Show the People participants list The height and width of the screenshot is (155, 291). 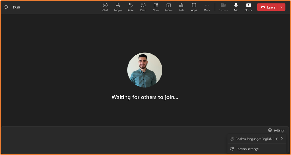point(118,7)
